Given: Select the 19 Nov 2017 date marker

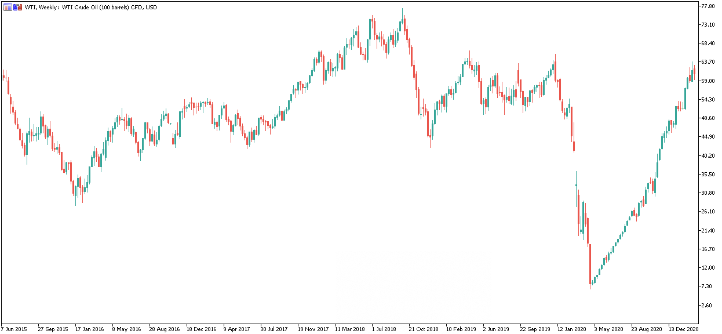Looking at the screenshot, I should click(x=313, y=329).
